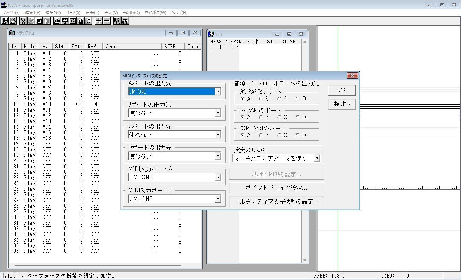The image size is (461, 280).
Task: Click the Tr. 1 window's title icon
Action: click(211, 34)
